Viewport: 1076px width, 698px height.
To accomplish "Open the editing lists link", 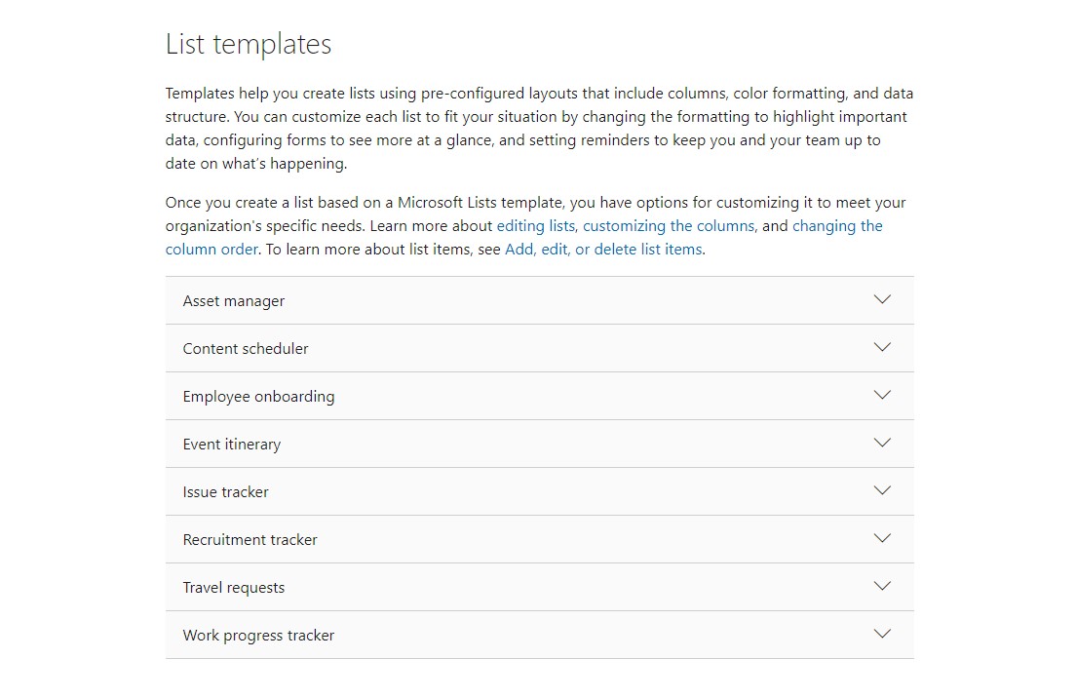I will tap(536, 225).
